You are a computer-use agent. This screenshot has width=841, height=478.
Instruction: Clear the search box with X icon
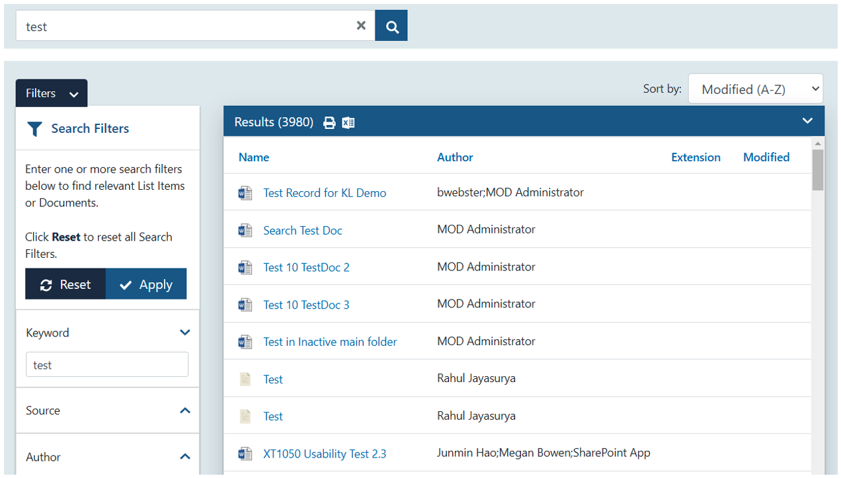(361, 26)
